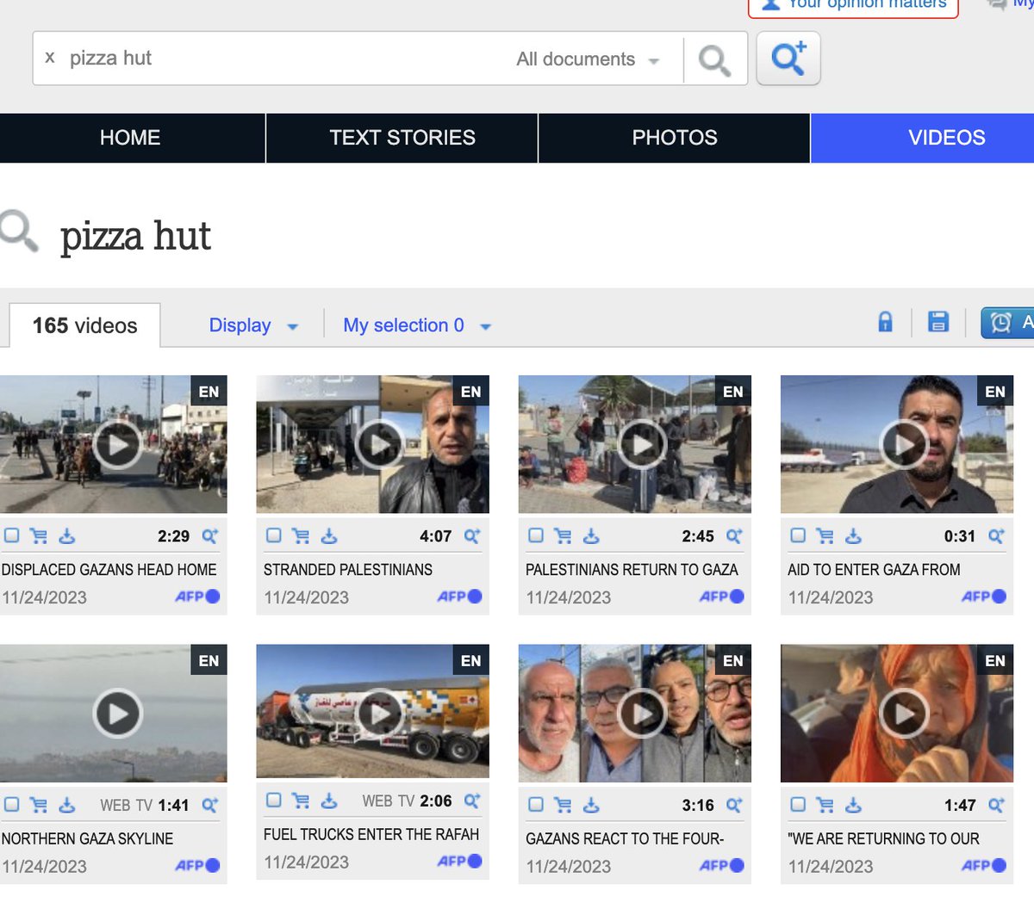
Task: Clear the 'pizza hut' search with x
Action: 50,58
